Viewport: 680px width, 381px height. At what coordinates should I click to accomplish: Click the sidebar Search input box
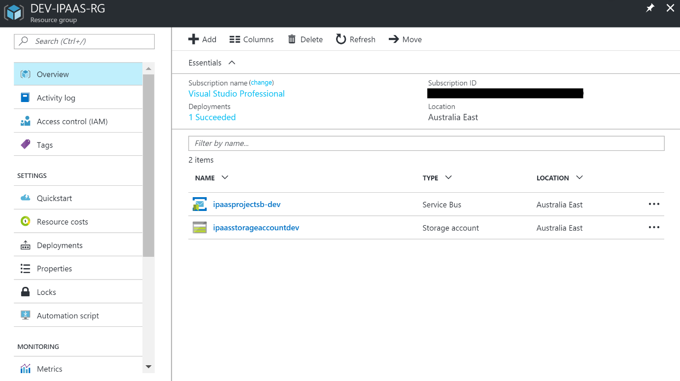(x=84, y=41)
